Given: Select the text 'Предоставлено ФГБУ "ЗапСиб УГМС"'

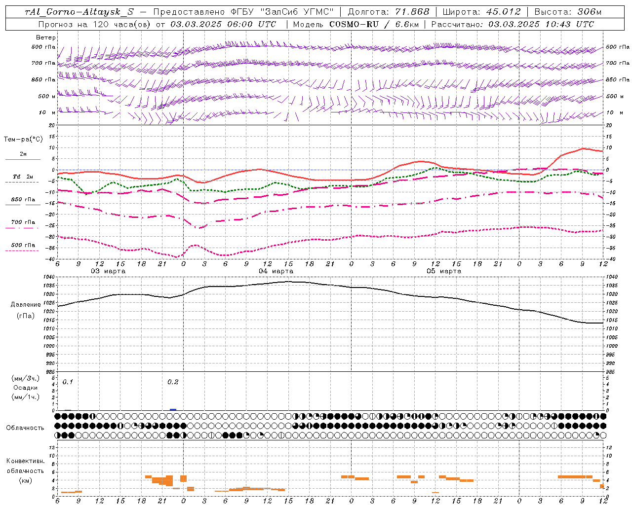Looking at the screenshot, I should point(243,12).
